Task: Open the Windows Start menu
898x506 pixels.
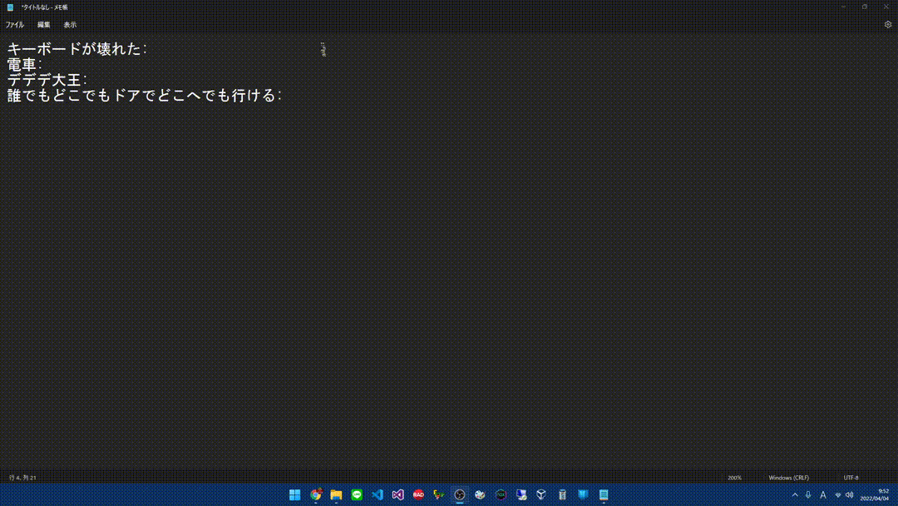Action: (x=294, y=494)
